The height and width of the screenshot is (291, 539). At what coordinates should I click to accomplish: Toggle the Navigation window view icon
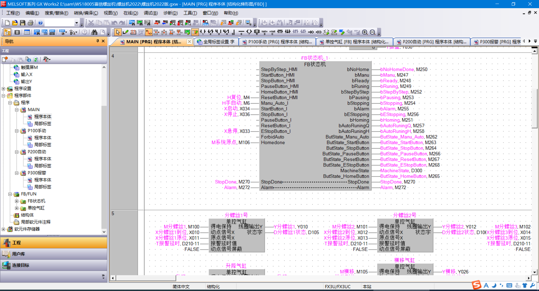click(x=8, y=32)
